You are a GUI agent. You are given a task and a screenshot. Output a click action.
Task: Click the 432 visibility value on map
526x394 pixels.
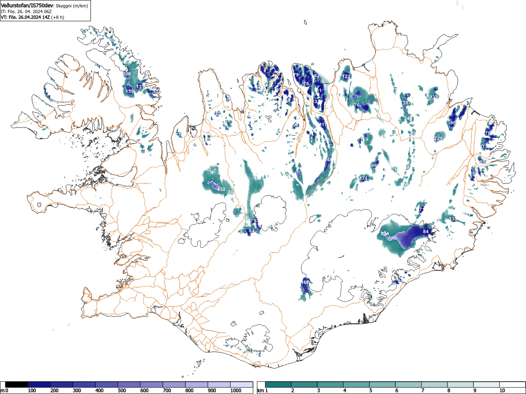(x=221, y=190)
